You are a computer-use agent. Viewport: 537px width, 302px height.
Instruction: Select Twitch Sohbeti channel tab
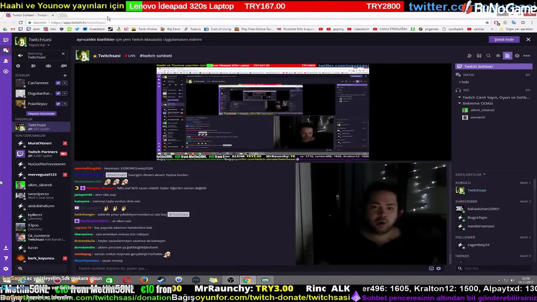point(494,66)
